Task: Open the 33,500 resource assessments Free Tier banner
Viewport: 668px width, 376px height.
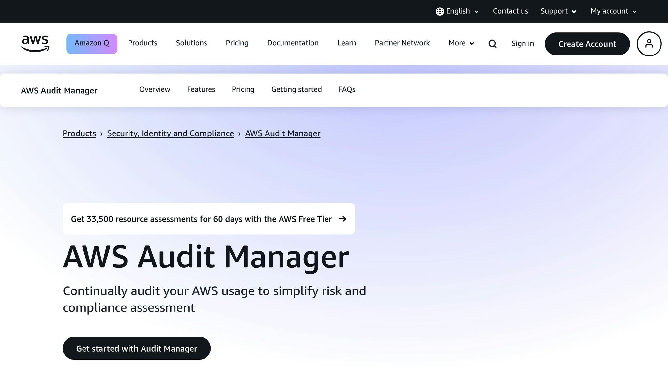Action: 209,219
